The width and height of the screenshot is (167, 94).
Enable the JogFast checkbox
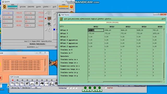[106, 88]
